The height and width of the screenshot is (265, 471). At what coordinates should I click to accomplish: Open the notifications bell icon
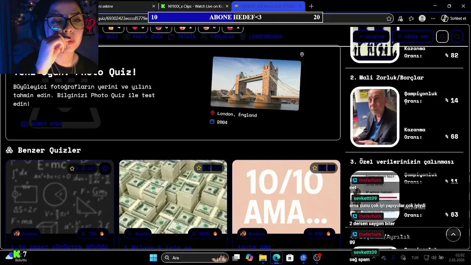pyautogui.click(x=443, y=36)
